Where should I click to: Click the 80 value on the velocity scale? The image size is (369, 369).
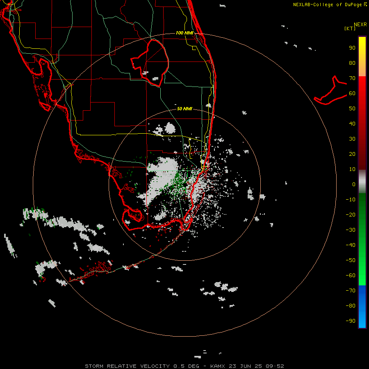pyautogui.click(x=352, y=63)
